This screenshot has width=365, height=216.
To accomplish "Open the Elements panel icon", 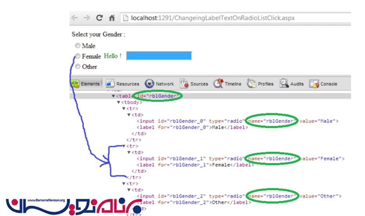I will tap(75, 83).
